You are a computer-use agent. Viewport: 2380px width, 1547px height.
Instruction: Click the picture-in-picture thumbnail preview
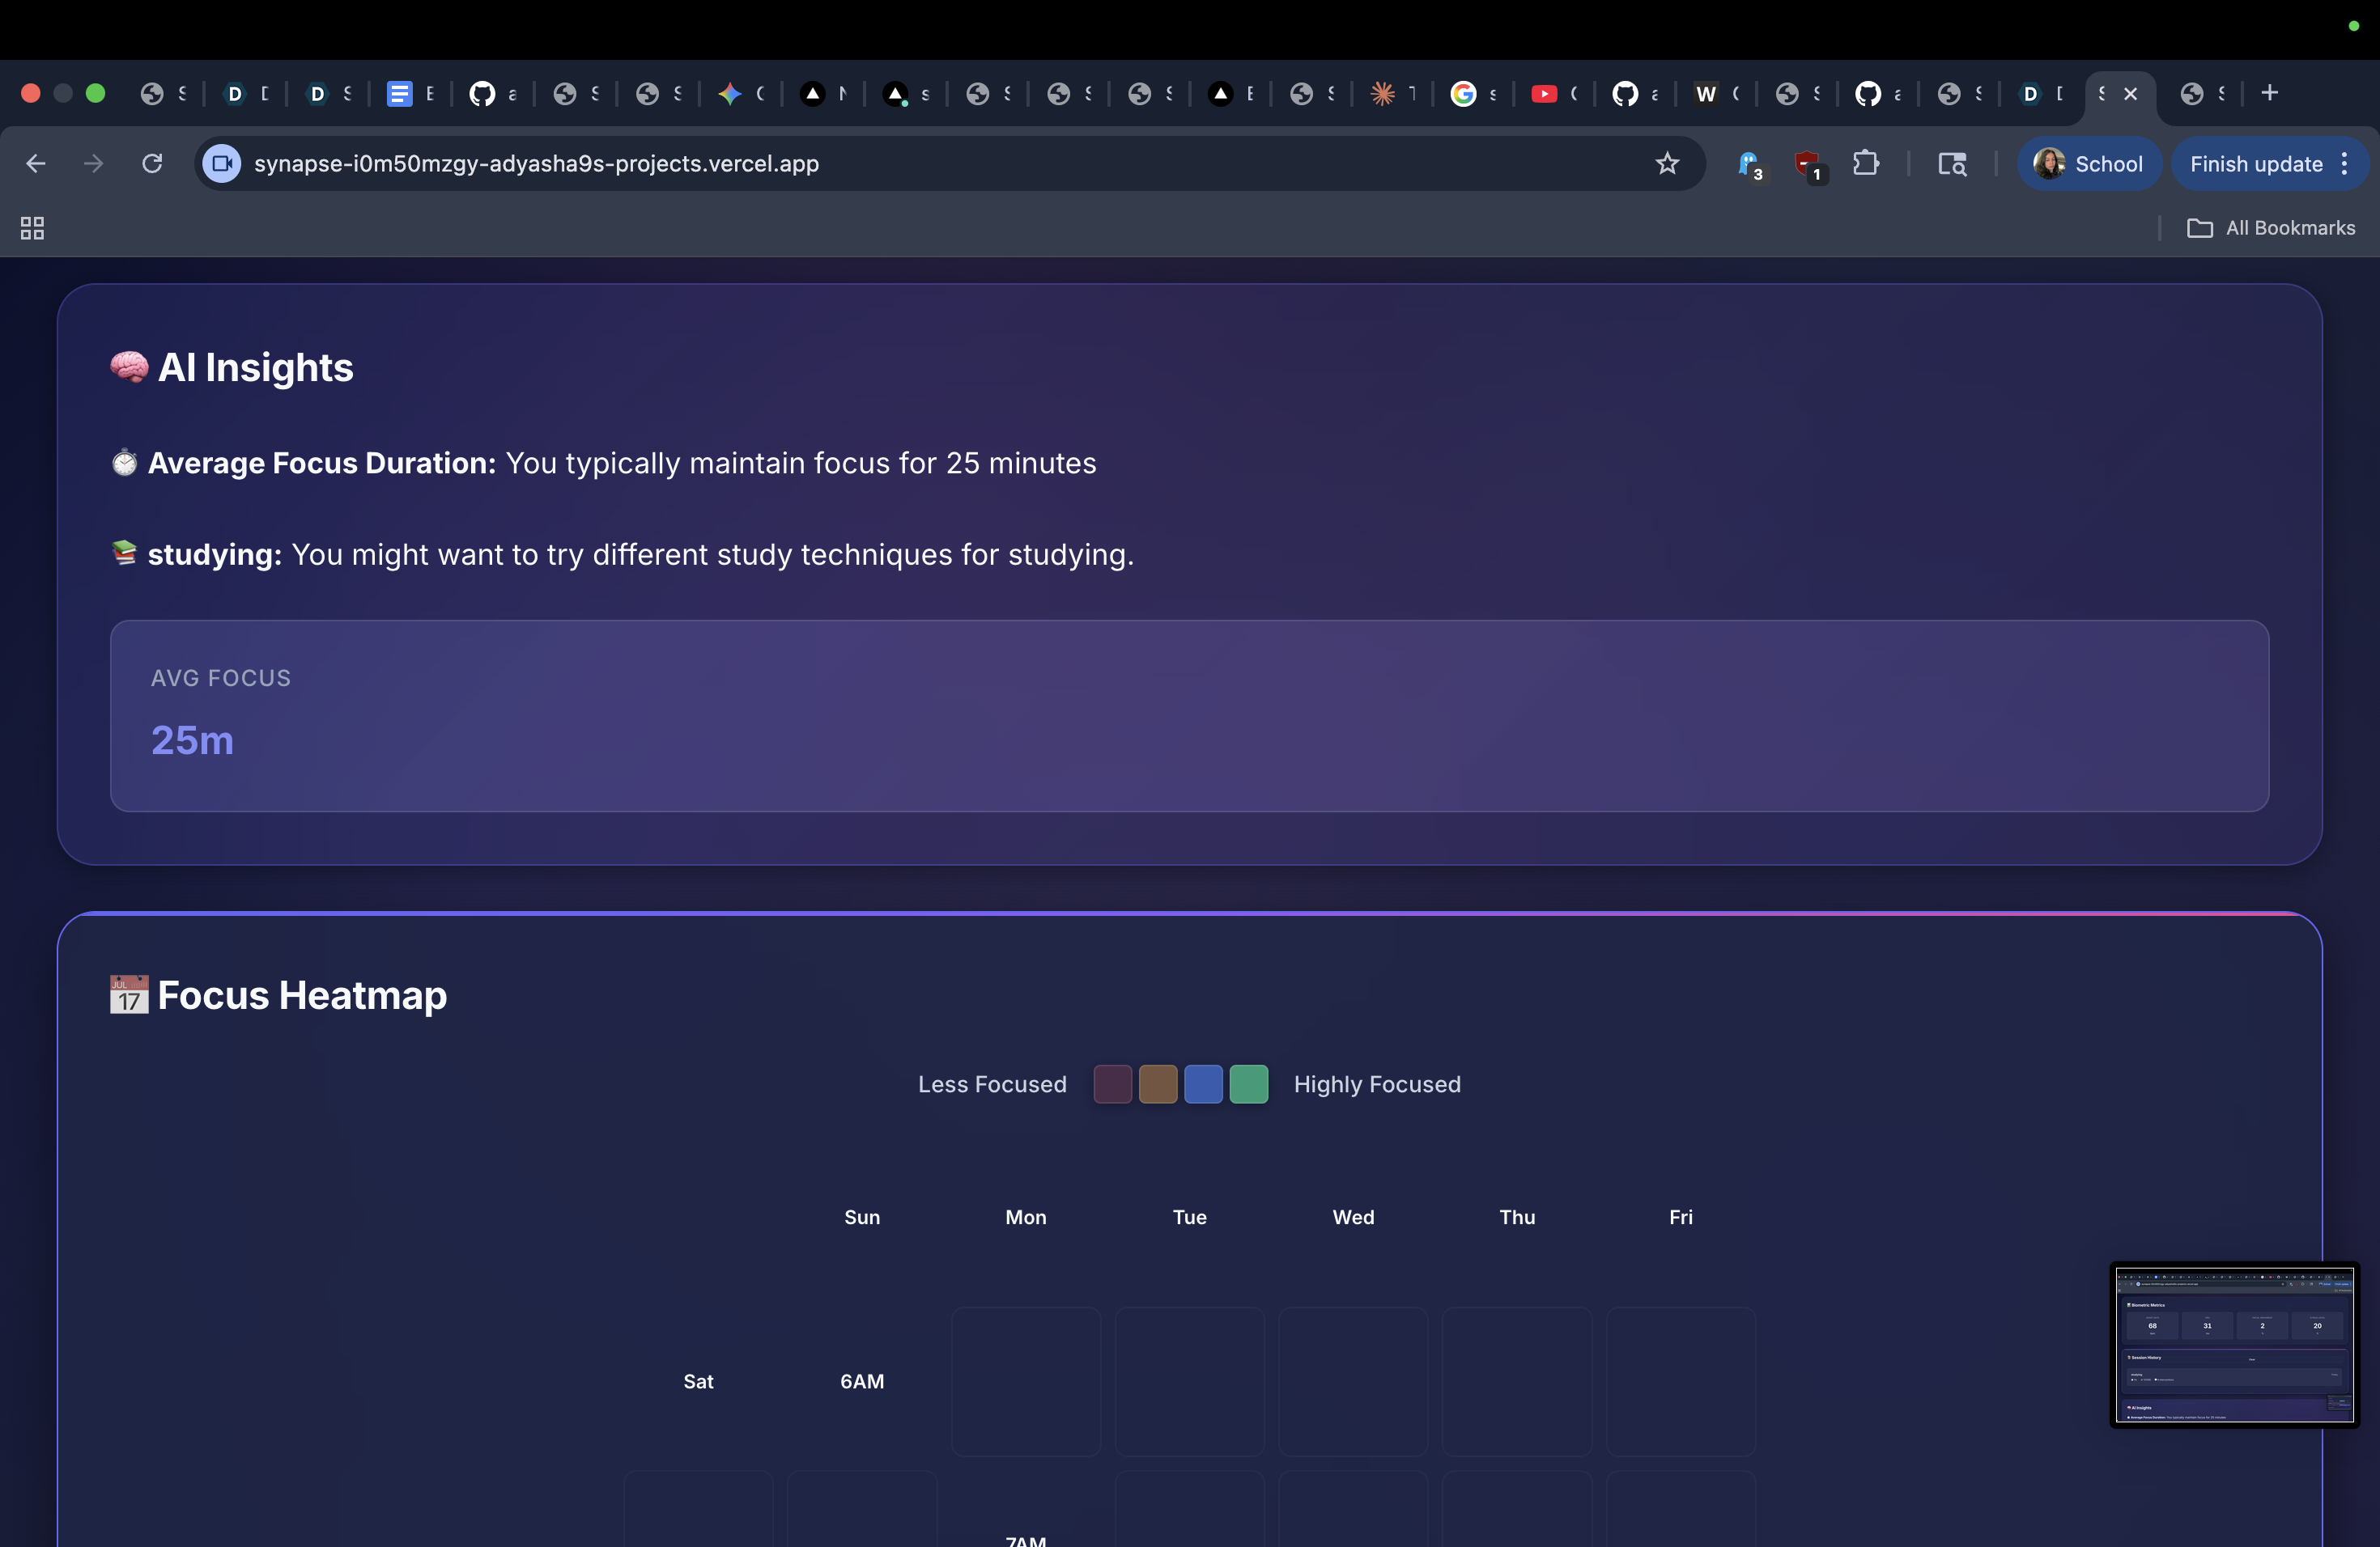(x=2234, y=1346)
